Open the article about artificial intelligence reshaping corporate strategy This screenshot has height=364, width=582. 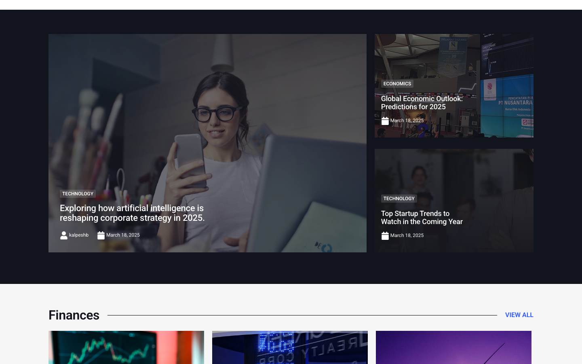[x=132, y=213]
